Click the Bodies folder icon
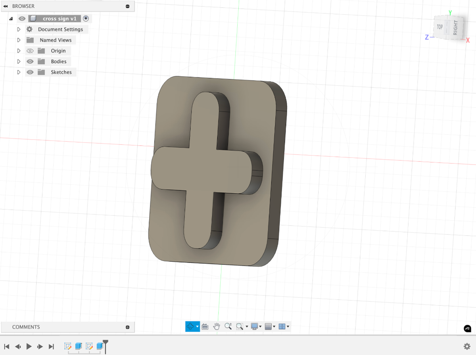Screen dimensions: 476x355 [x=41, y=61]
